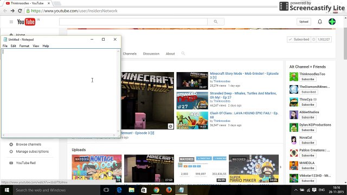Open Windows Store from taskbar
This screenshot has width=347, height=195.
[x=144, y=190]
